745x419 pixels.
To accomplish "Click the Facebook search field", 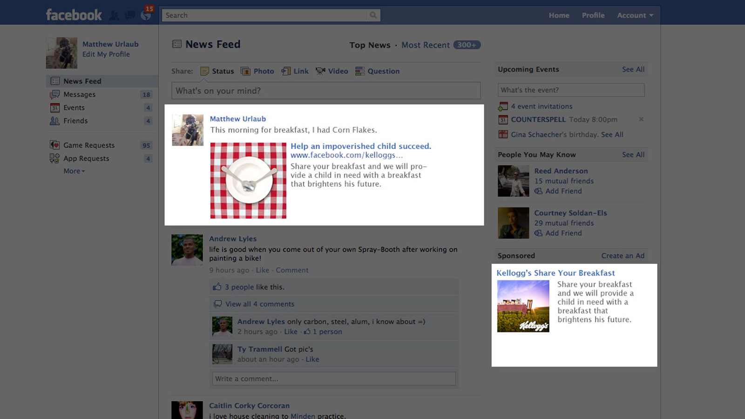I will 264,15.
